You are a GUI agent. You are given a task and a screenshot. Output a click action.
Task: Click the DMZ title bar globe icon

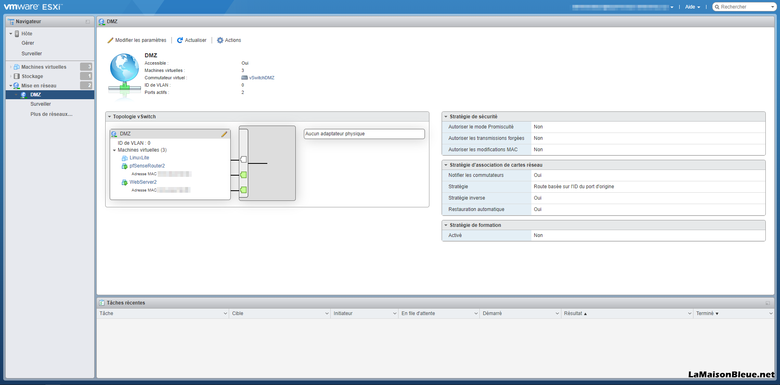pos(102,22)
